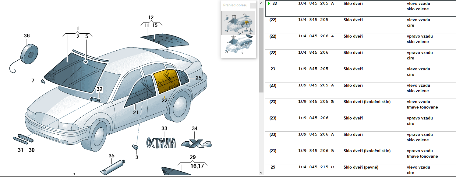The width and height of the screenshot is (456, 178).
Task: Close the Prehled obrazu overview panel
Action: pyautogui.click(x=253, y=5)
